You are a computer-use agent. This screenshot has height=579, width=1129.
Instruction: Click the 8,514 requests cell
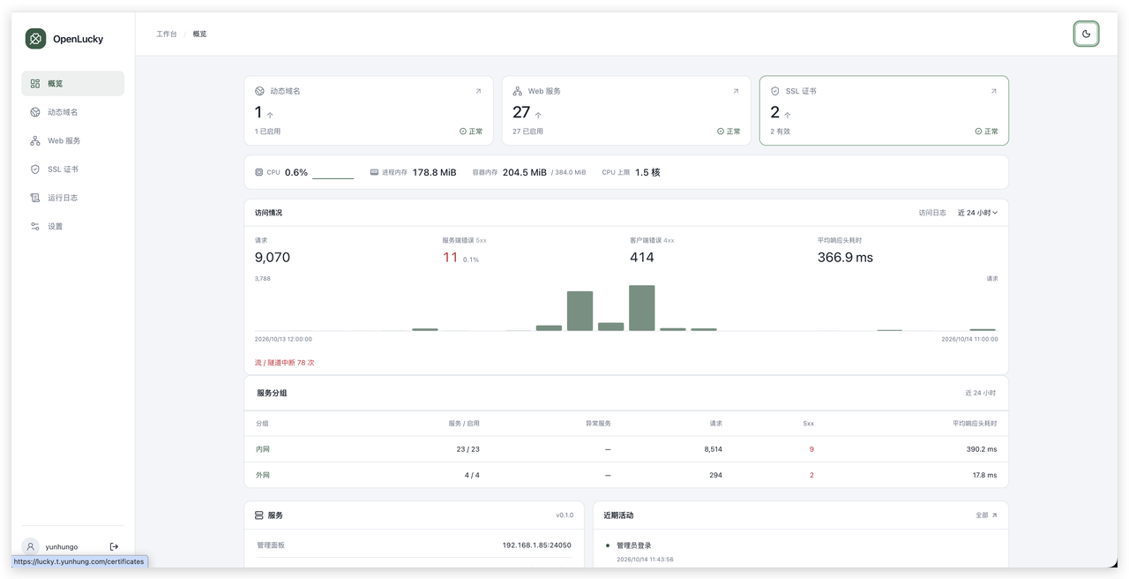pos(713,449)
